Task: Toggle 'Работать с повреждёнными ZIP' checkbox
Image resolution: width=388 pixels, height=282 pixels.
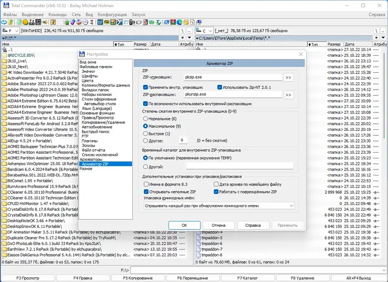Action: [x=216, y=191]
